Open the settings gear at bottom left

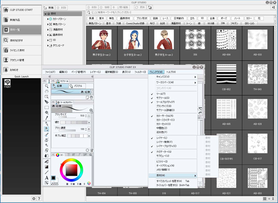tap(33, 199)
